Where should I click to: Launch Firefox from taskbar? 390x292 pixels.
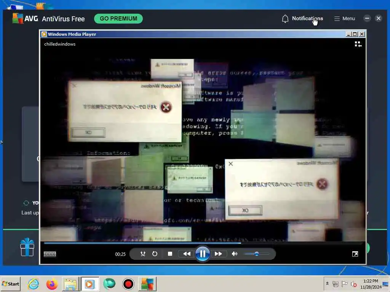coord(52,284)
